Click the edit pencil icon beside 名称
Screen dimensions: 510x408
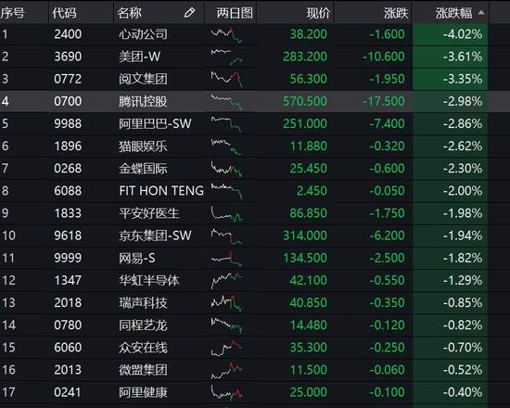(189, 13)
